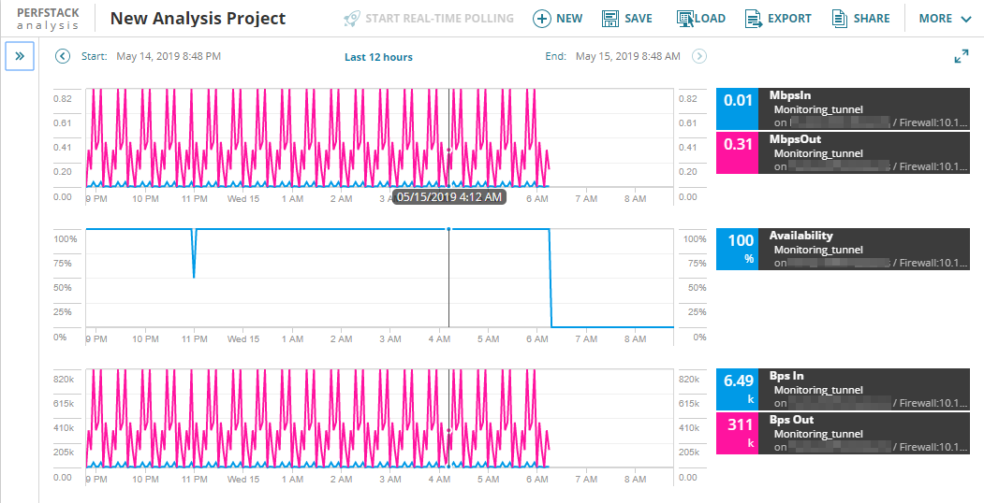Expand charts to full screen
984x503 pixels.
[x=961, y=57]
